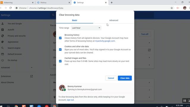Go forward in browser navigation
This screenshot has width=190, height=107.
click(6, 8)
